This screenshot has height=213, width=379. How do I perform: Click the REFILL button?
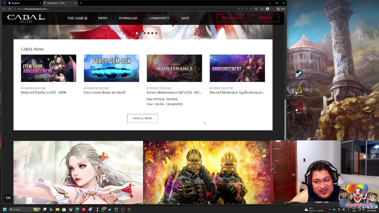(x=265, y=18)
